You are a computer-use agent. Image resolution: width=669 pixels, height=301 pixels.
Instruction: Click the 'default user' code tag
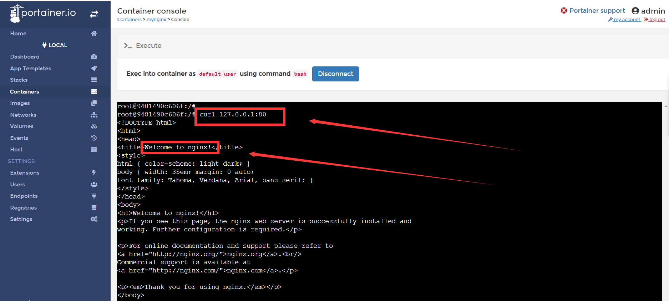pos(218,74)
